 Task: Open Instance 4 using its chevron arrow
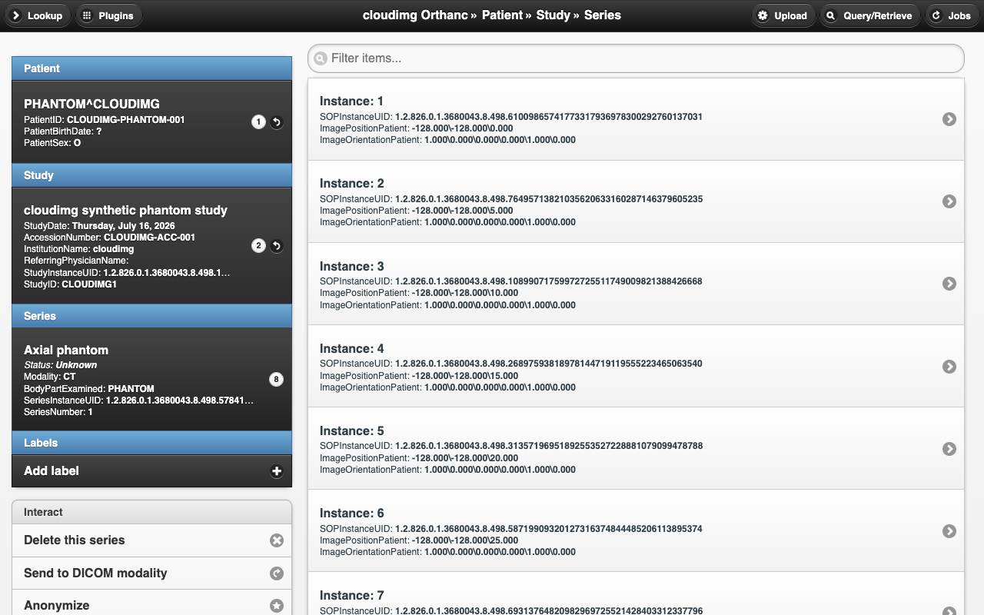[949, 367]
